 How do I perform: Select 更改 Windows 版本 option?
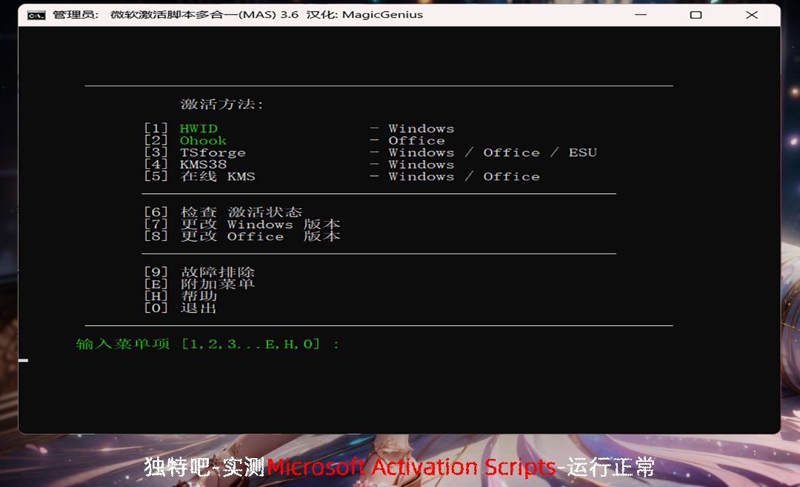pyautogui.click(x=260, y=225)
